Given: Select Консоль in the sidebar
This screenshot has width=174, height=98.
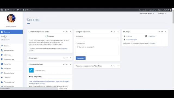Looking at the screenshot, I should pos(11,32).
